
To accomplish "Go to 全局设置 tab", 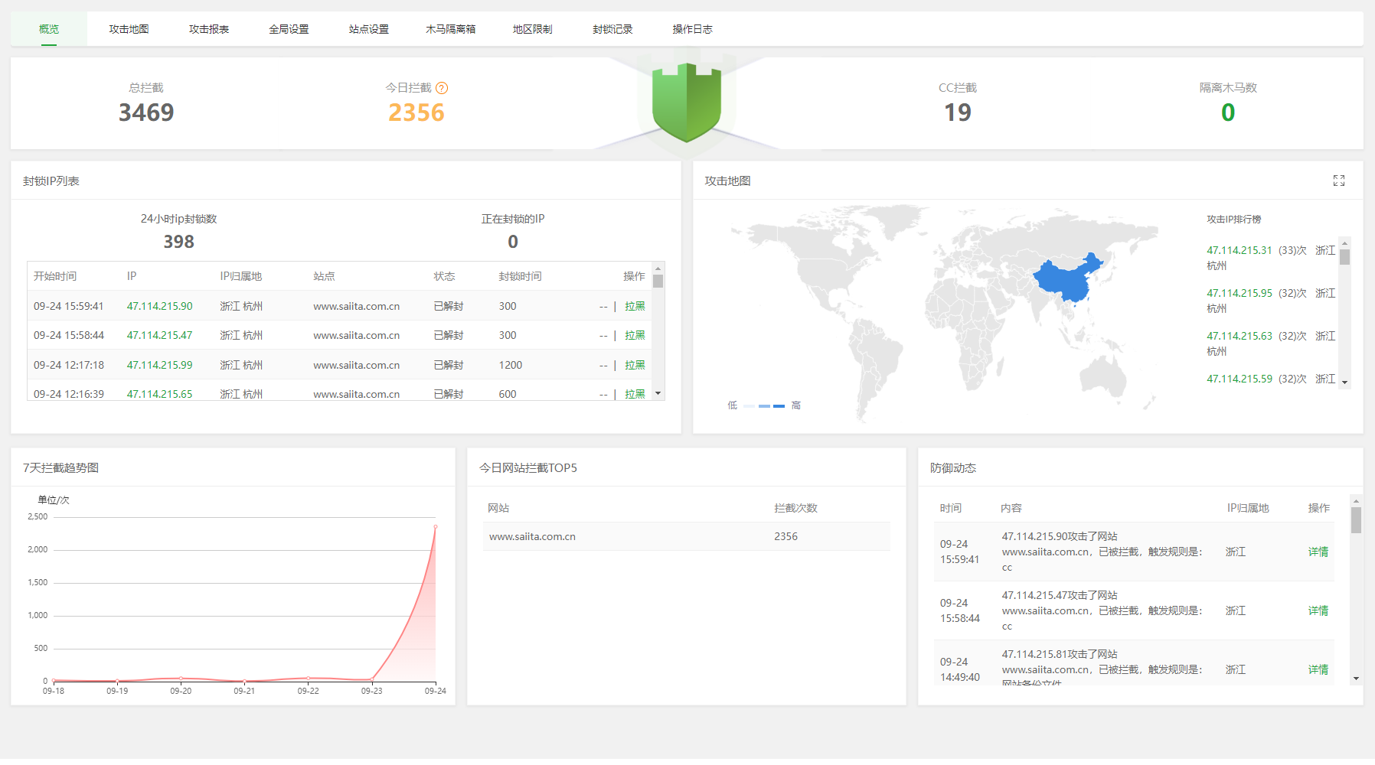I will click(x=289, y=29).
